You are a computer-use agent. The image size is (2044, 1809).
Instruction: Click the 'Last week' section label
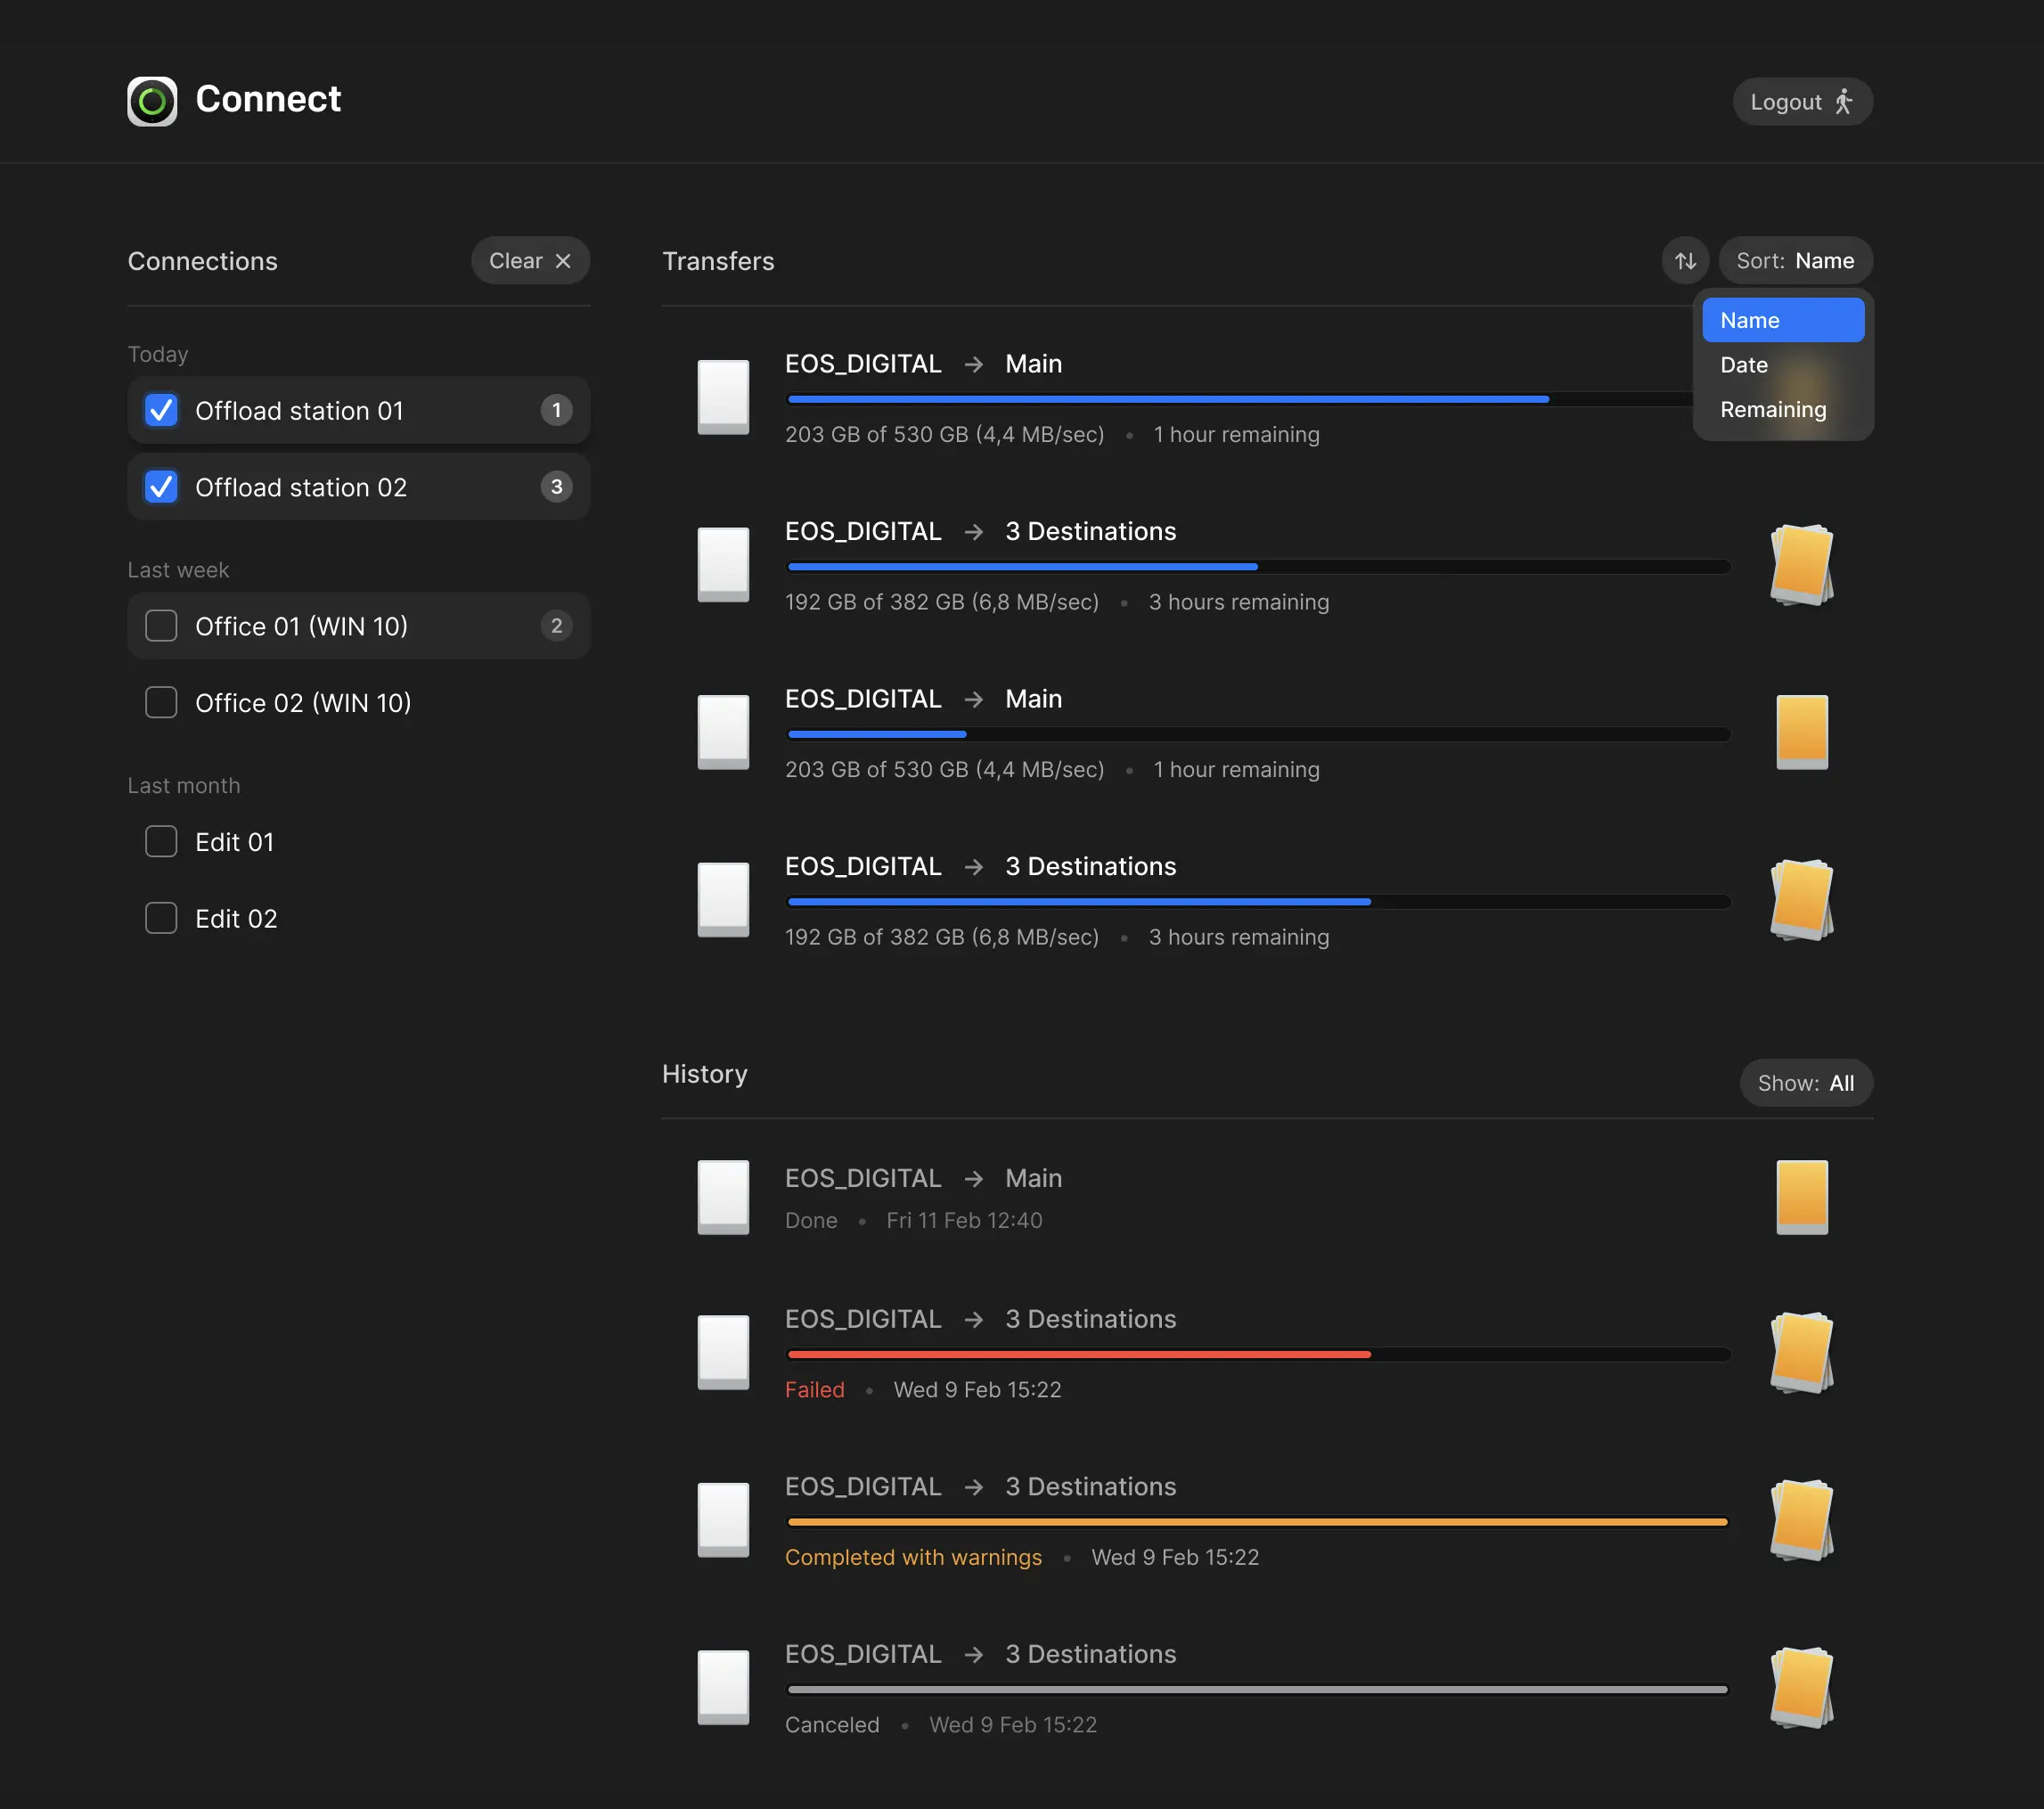178,570
